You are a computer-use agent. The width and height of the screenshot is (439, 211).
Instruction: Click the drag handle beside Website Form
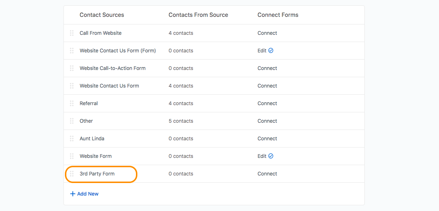pyautogui.click(x=72, y=156)
